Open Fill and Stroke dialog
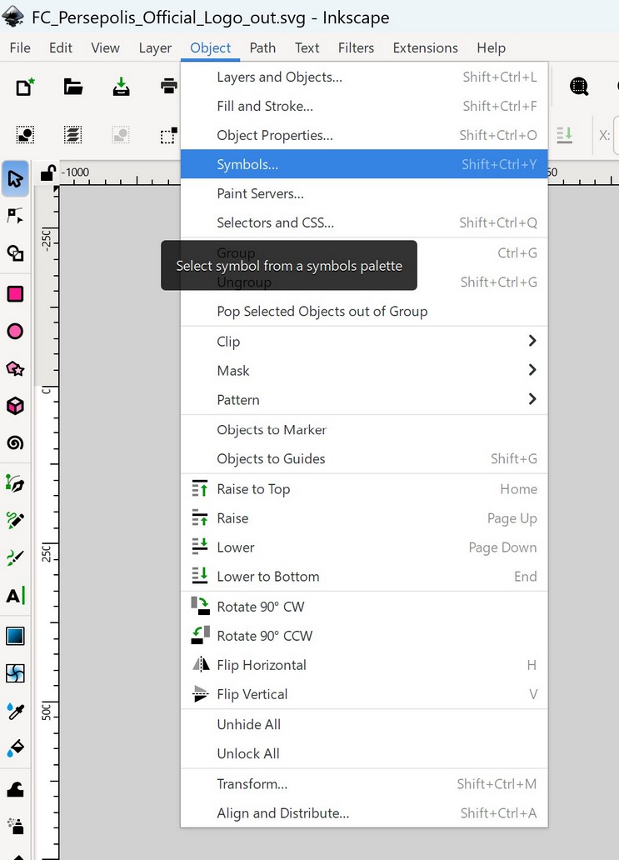This screenshot has width=619, height=860. [x=265, y=106]
